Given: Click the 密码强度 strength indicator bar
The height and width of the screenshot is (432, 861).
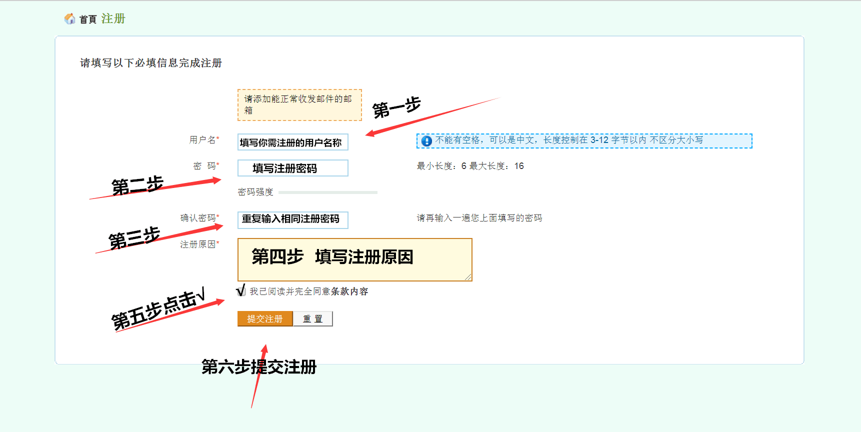Looking at the screenshot, I should (327, 192).
